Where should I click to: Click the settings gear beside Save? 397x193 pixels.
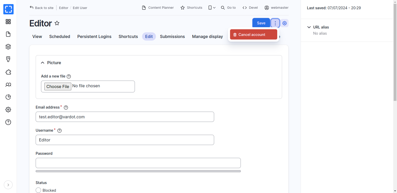click(284, 23)
